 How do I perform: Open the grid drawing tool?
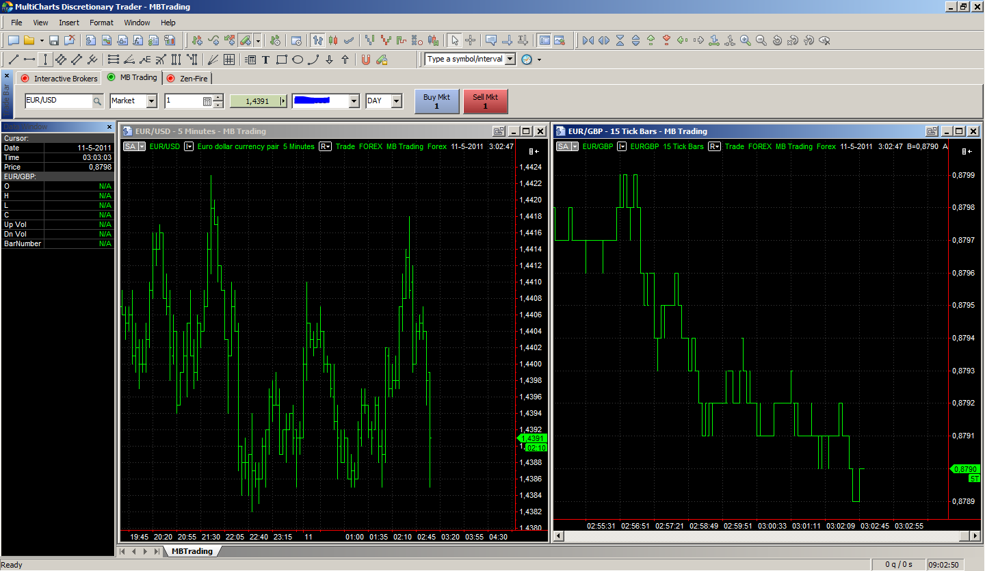[229, 59]
